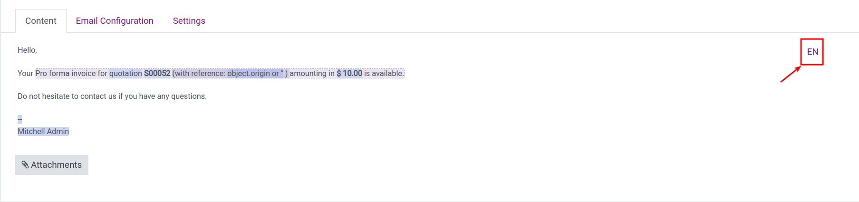Click the "is available." text
The height and width of the screenshot is (202, 859).
point(384,73)
